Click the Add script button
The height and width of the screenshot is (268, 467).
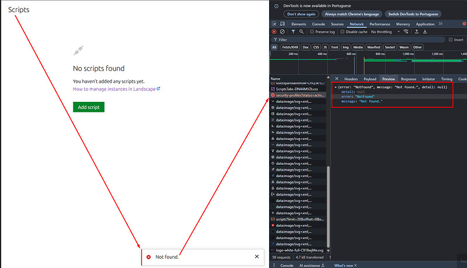point(89,107)
